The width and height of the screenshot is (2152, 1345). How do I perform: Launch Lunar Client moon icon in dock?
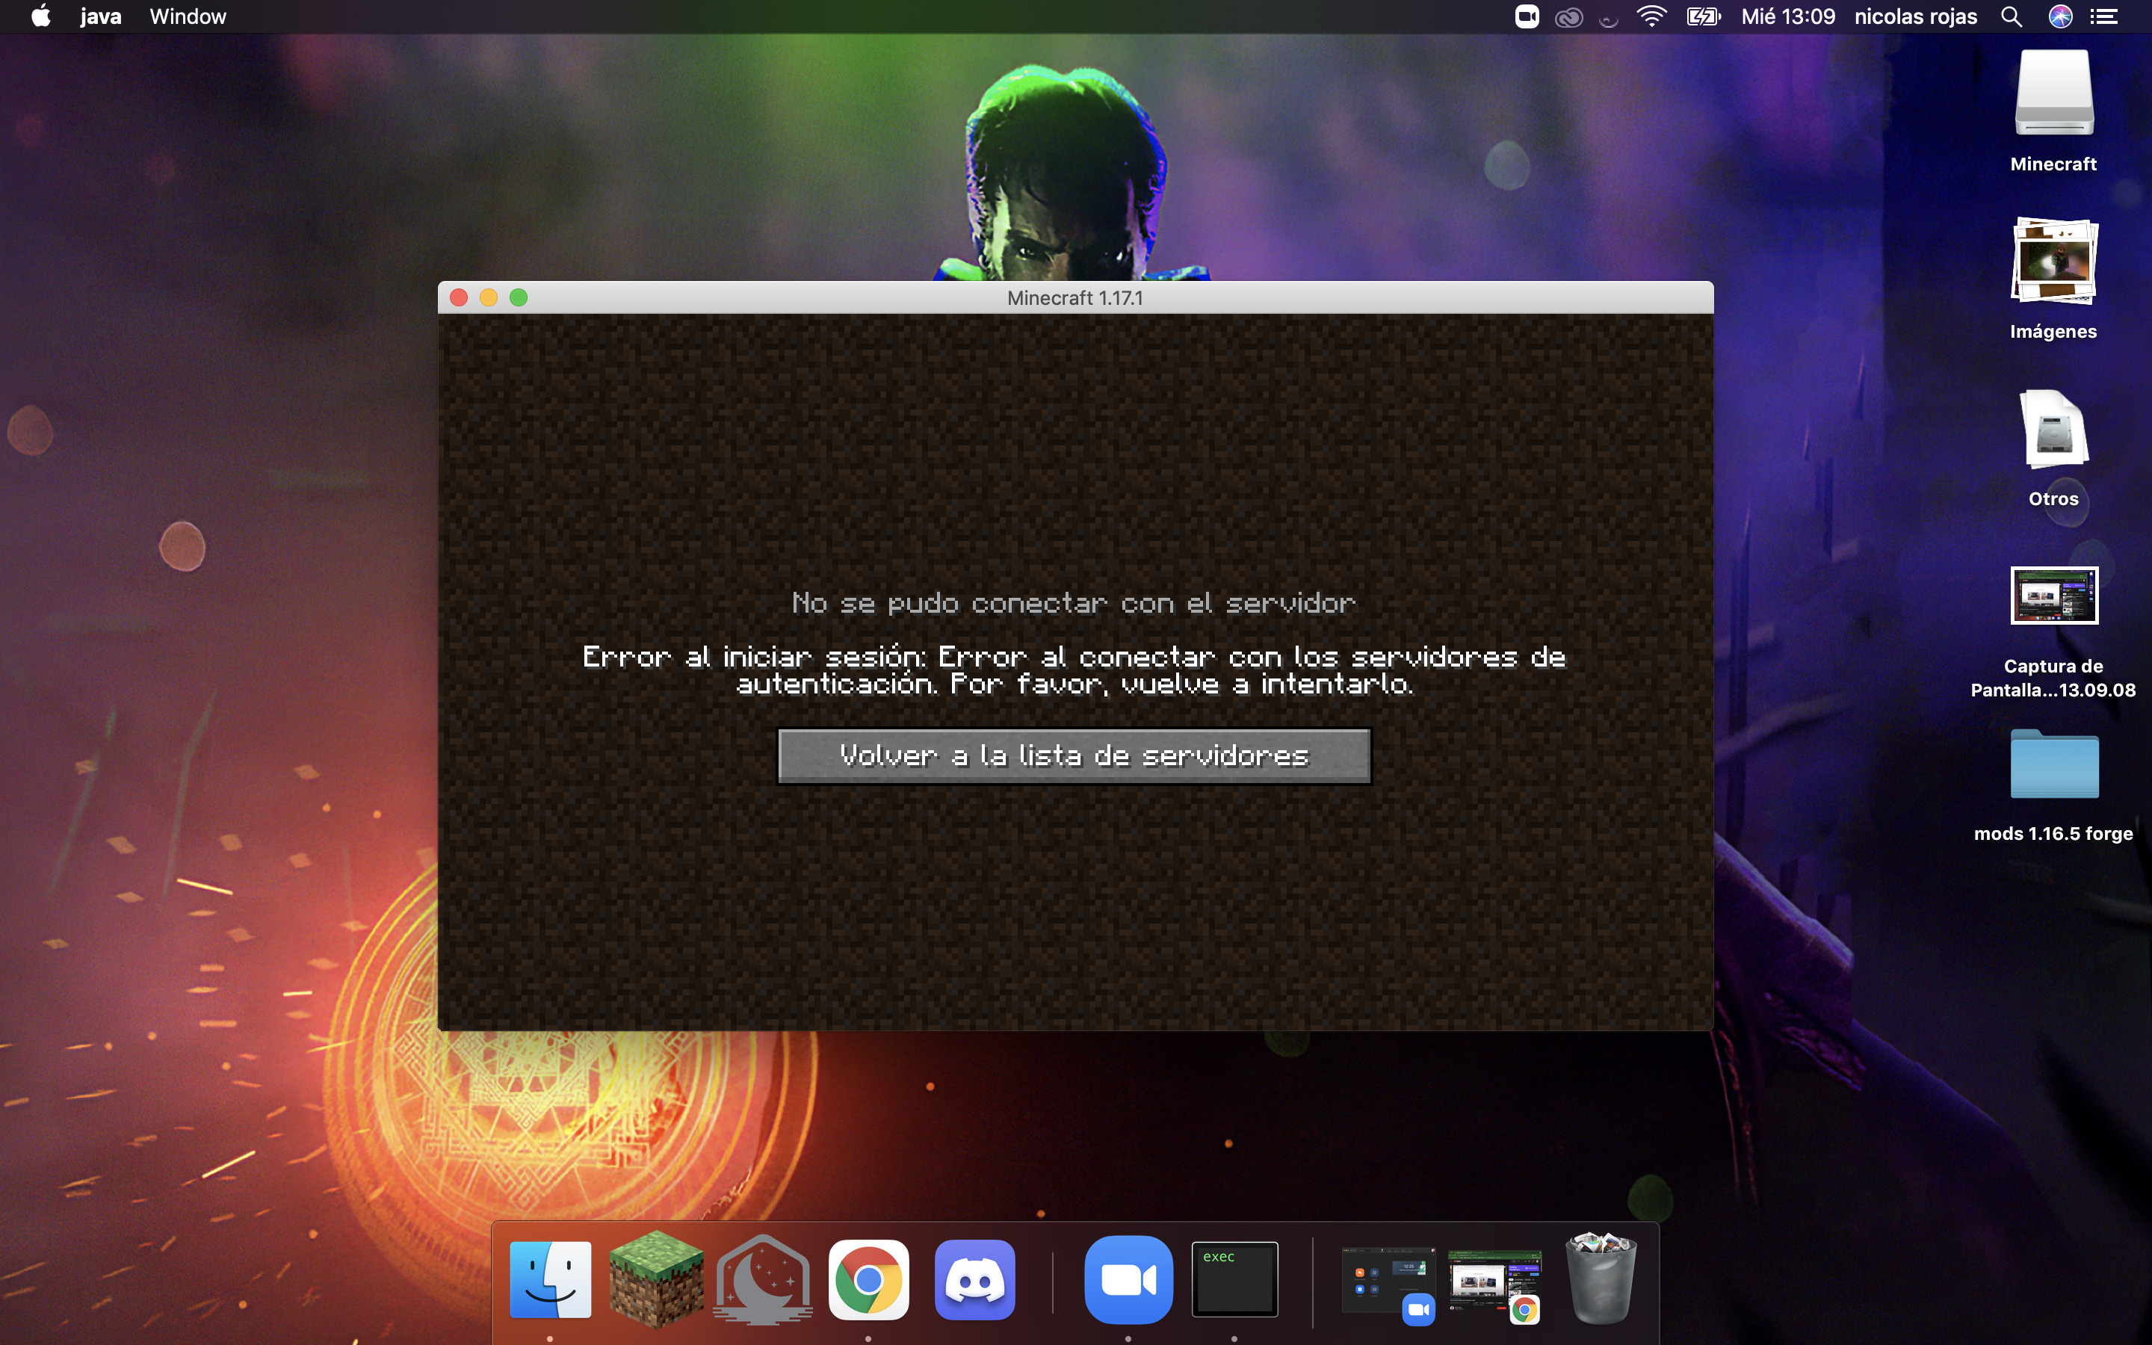[763, 1279]
